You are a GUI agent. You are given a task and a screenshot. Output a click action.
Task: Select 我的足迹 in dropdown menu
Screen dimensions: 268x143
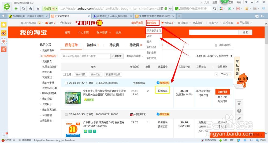click(151, 47)
